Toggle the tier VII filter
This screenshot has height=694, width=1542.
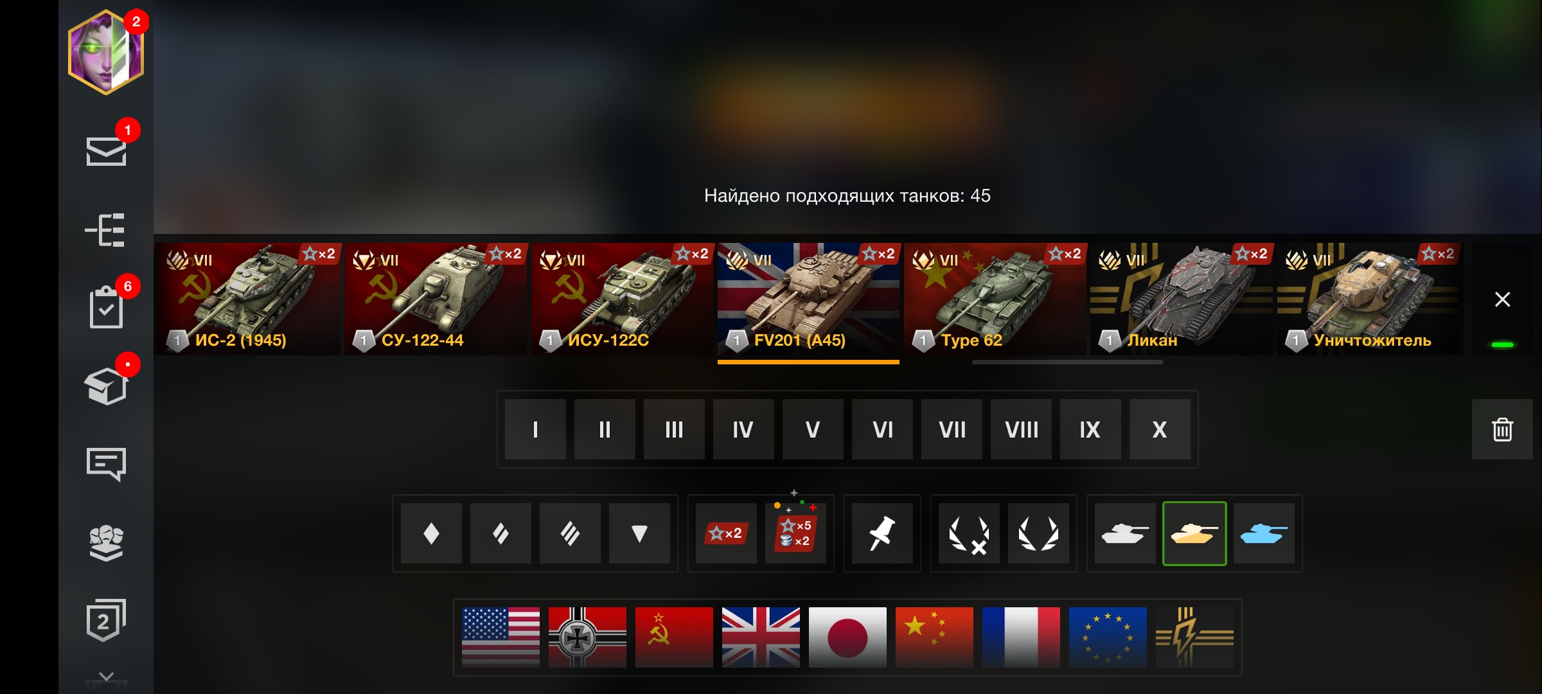952,429
